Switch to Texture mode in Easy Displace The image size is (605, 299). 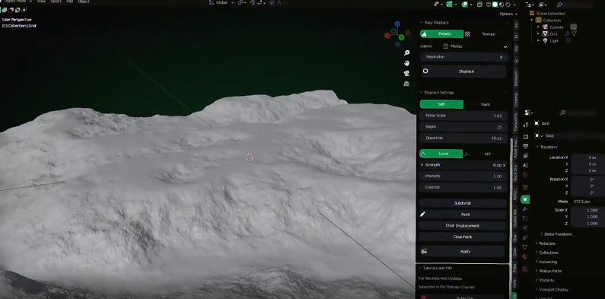pos(489,34)
